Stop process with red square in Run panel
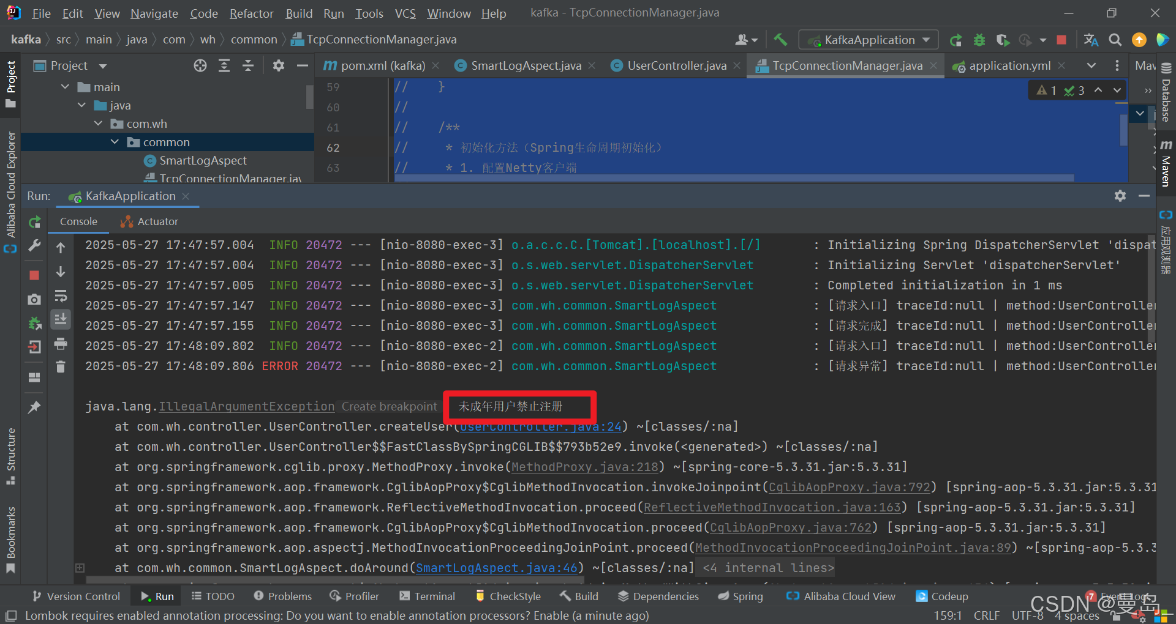 tap(34, 275)
